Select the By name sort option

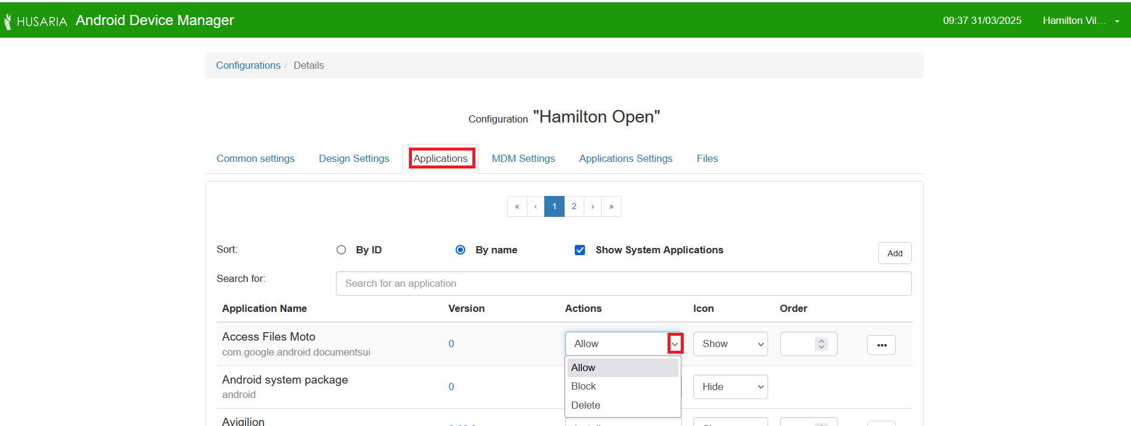point(460,250)
